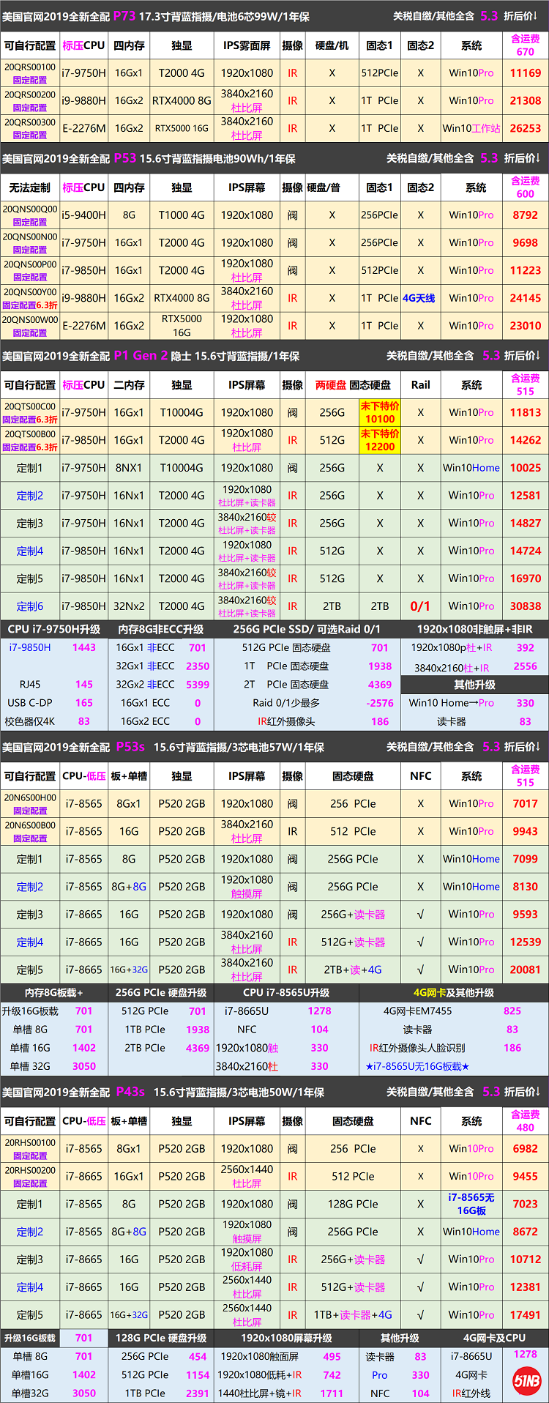Click the yellow 未下特价 10100 cell
549x1403 pixels.
pyautogui.click(x=380, y=412)
